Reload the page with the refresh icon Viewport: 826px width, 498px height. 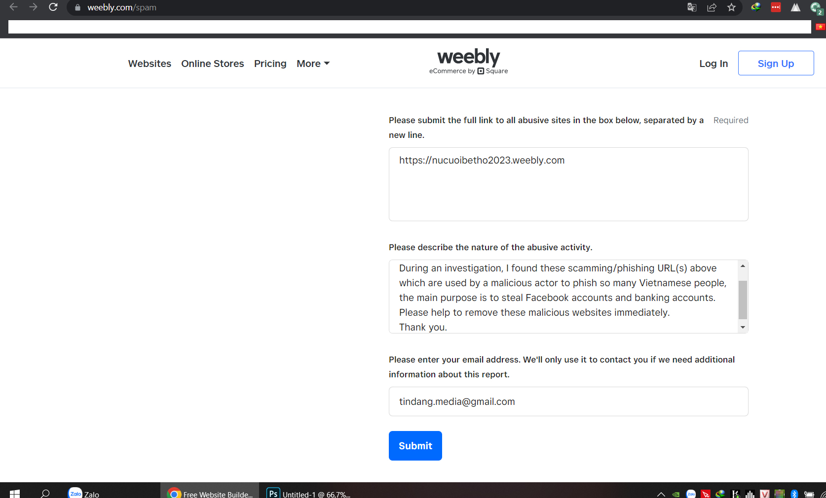[53, 7]
